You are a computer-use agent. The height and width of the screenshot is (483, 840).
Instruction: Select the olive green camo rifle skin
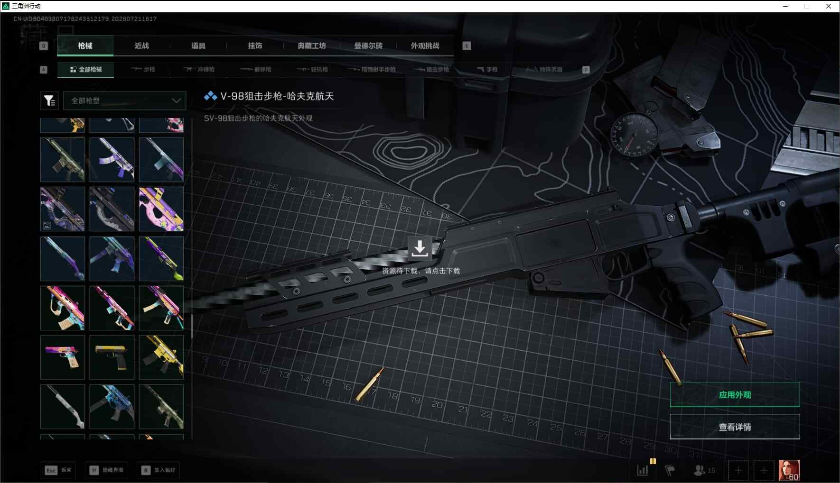pyautogui.click(x=63, y=160)
